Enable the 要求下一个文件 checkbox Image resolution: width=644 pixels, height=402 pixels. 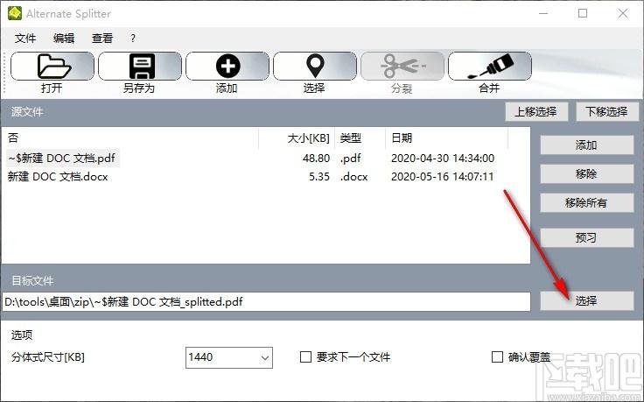coord(306,357)
